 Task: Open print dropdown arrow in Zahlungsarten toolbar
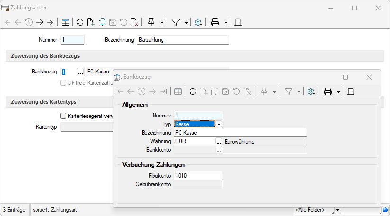point(226,22)
